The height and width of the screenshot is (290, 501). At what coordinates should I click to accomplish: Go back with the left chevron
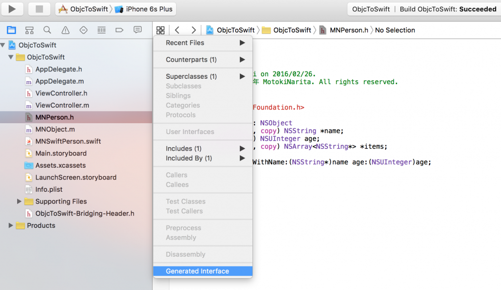[177, 30]
